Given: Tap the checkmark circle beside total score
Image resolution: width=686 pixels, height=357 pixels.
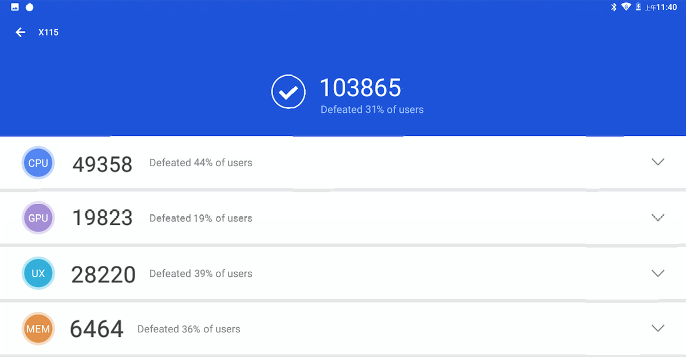Looking at the screenshot, I should [x=288, y=92].
